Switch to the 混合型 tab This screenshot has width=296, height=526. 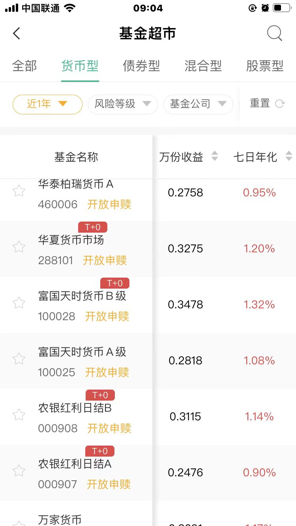[x=203, y=66]
